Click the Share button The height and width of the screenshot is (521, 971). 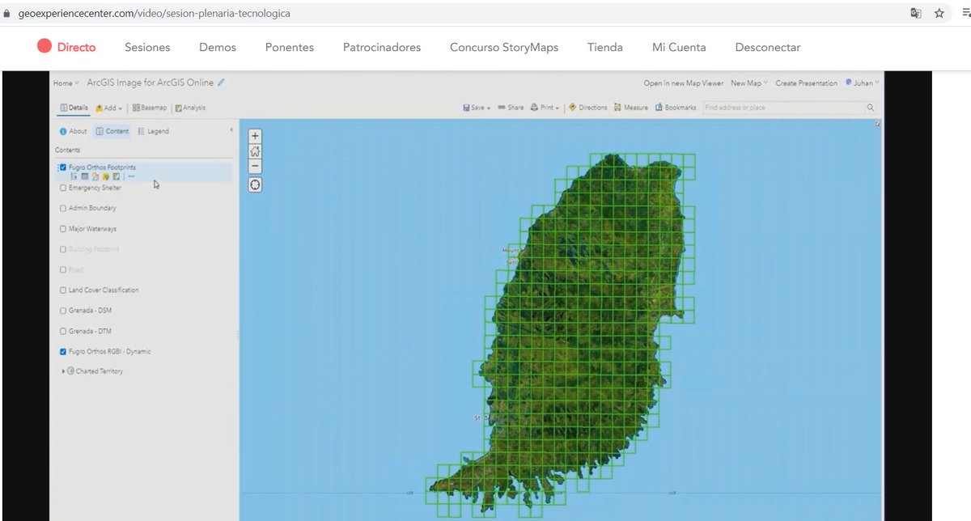pyautogui.click(x=511, y=107)
